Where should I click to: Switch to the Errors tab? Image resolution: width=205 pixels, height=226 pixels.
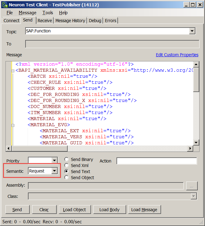110,21
